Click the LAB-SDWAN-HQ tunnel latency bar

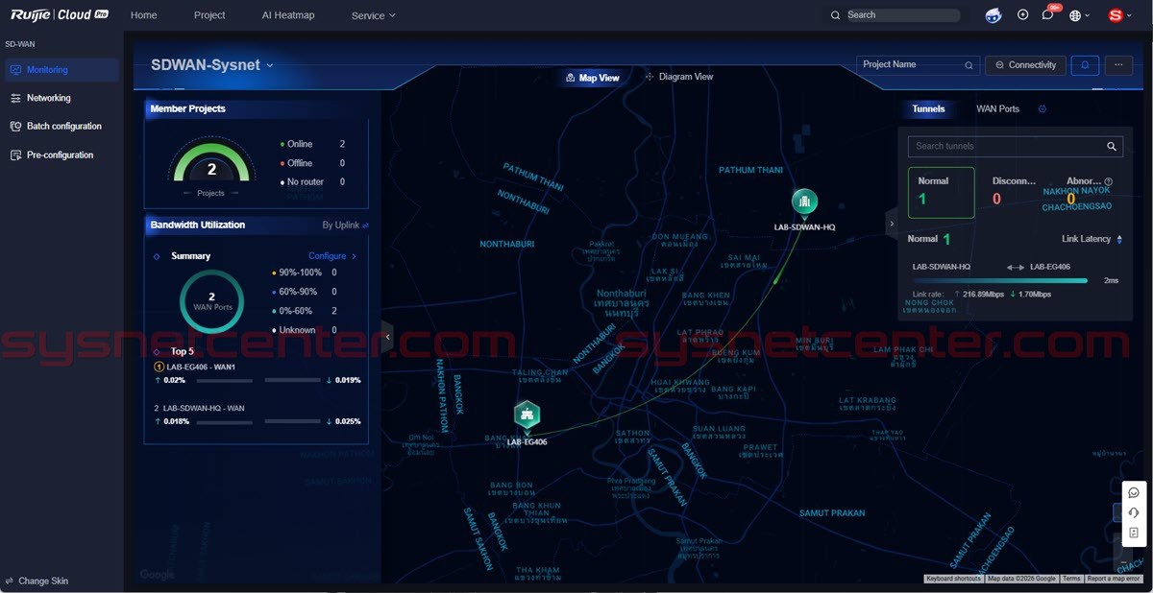(x=999, y=281)
